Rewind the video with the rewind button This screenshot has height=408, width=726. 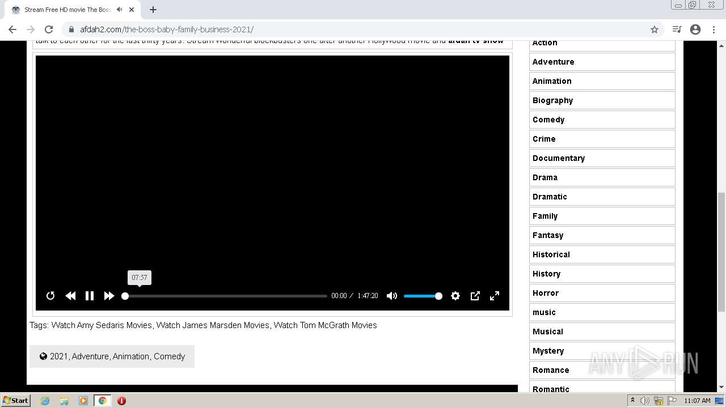click(70, 296)
